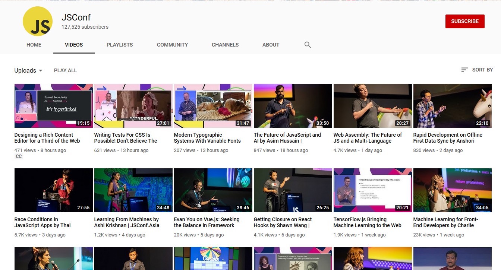Click the red SUBSCRIBE button
Viewport: 501px width, 270px height.
point(465,21)
